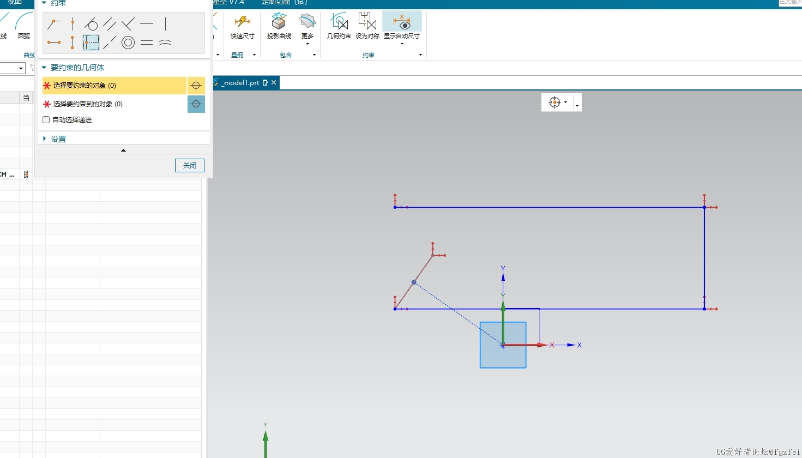The width and height of the screenshot is (802, 458).
Task: Open the 定制功能 ribbon tab
Action: pyautogui.click(x=285, y=3)
